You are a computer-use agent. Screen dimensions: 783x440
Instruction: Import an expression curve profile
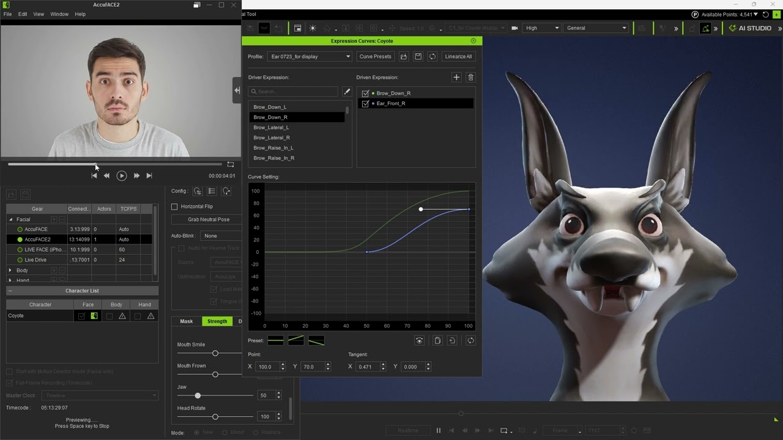404,56
